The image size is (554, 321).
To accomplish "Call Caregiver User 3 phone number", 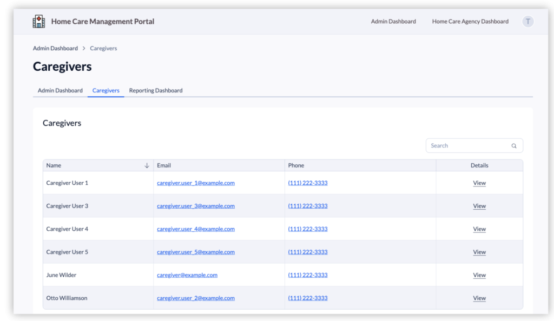I will click(308, 206).
